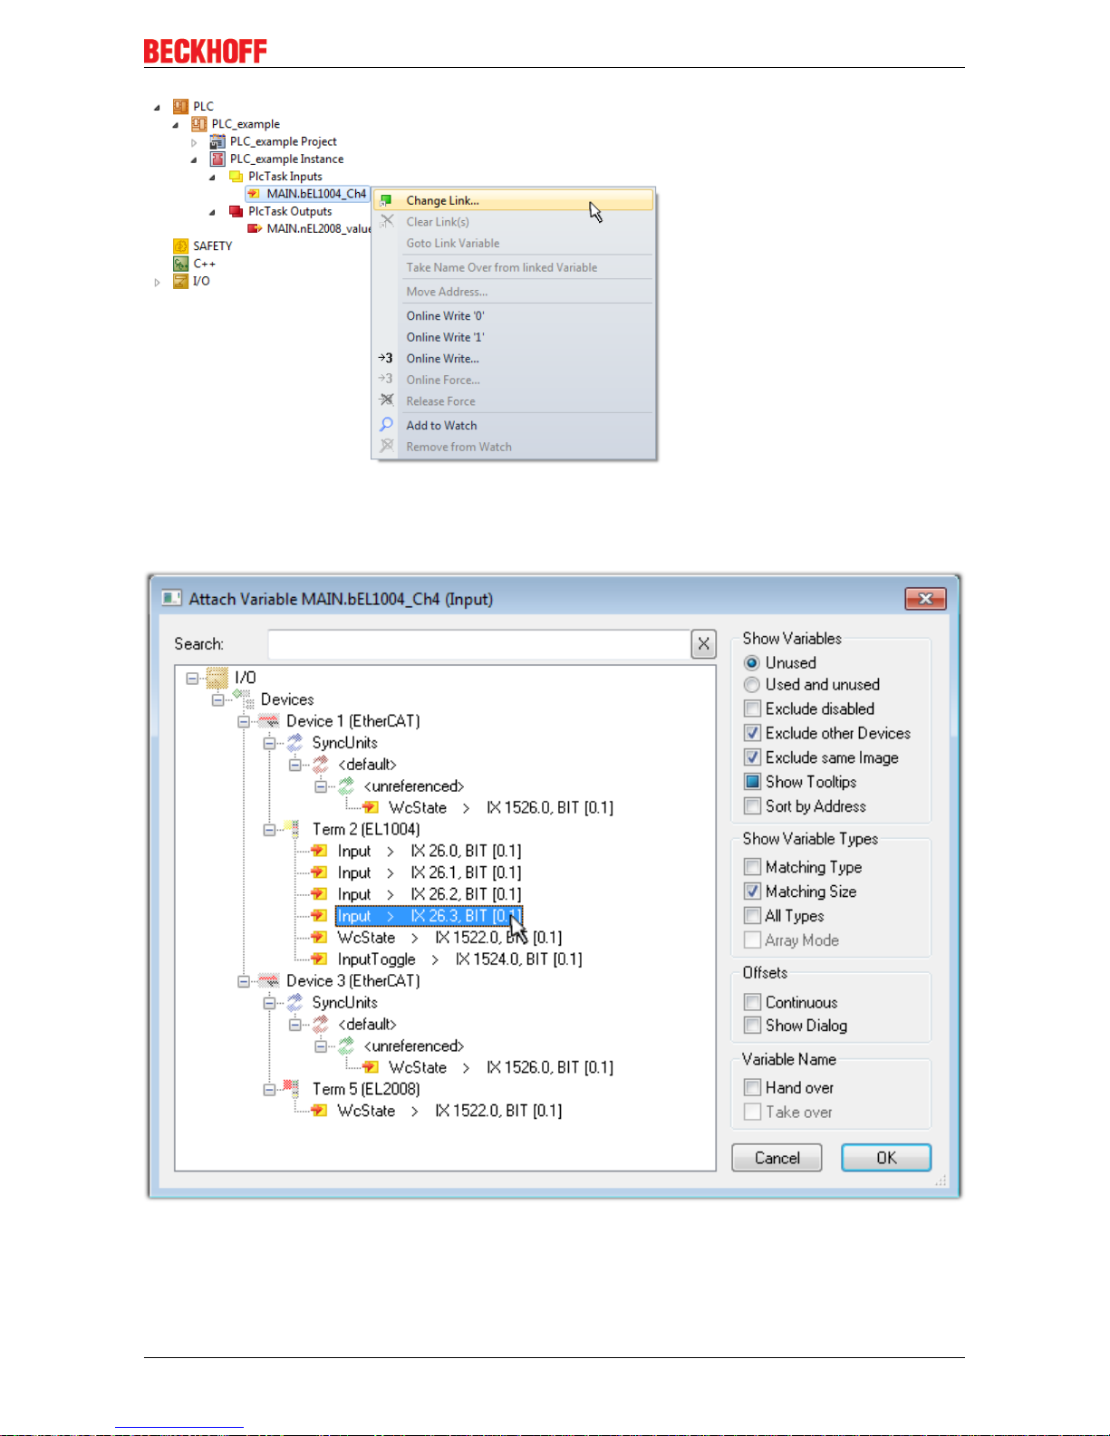1110x1436 pixels.
Task: Click the Device 3 (EtherCAT) icon
Action: pos(269,981)
